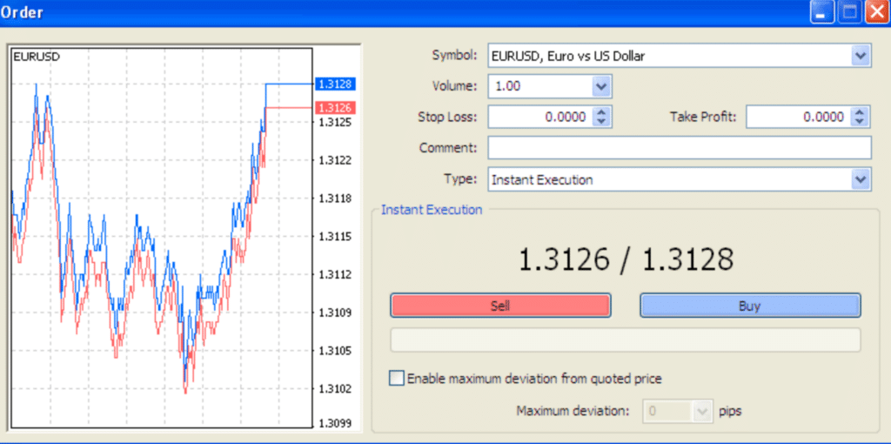
Task: Click the Symbol field label
Action: pos(454,55)
